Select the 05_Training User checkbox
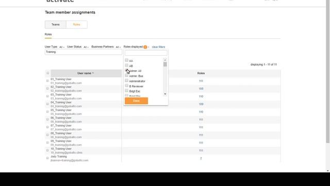The height and width of the screenshot is (186, 330). click(x=47, y=112)
